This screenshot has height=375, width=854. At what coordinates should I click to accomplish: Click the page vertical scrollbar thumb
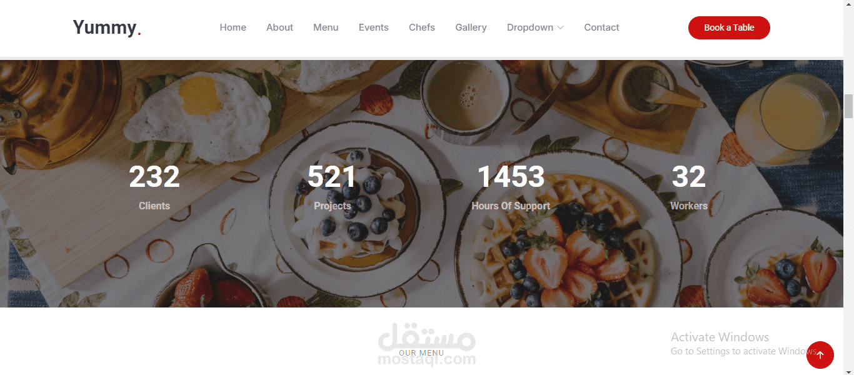pos(848,106)
